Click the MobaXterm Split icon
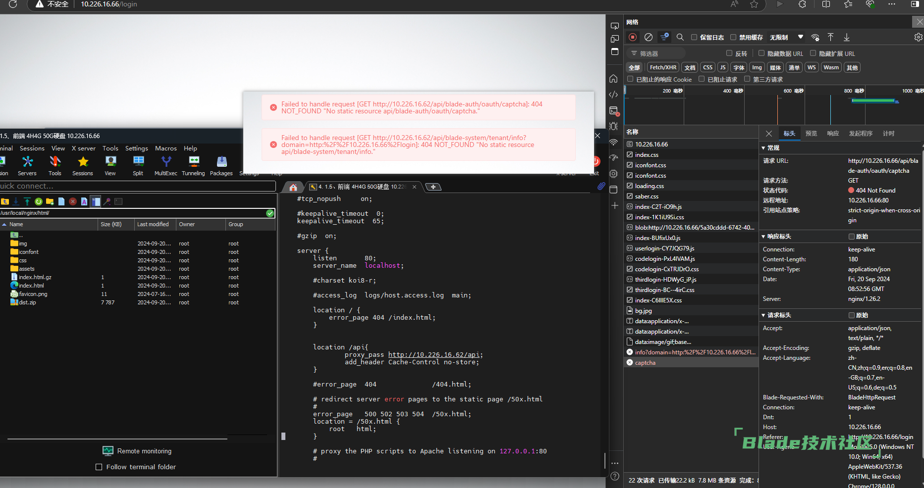 [x=138, y=166]
